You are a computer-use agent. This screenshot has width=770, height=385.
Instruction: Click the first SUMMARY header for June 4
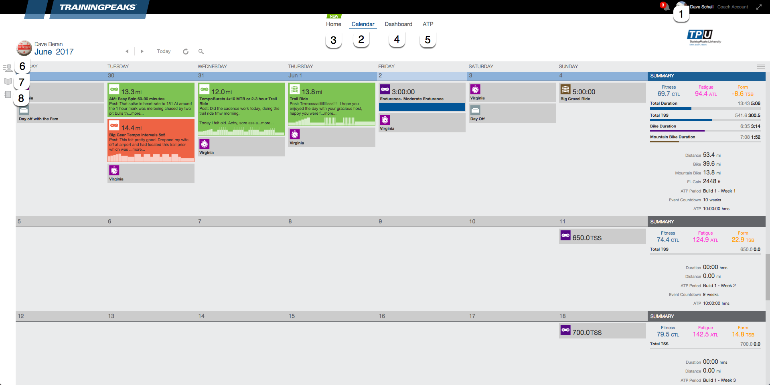coord(707,76)
